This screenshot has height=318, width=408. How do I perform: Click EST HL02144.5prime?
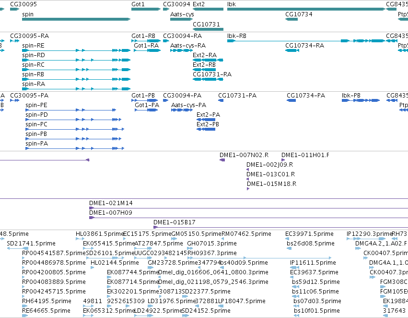coord(93,268)
